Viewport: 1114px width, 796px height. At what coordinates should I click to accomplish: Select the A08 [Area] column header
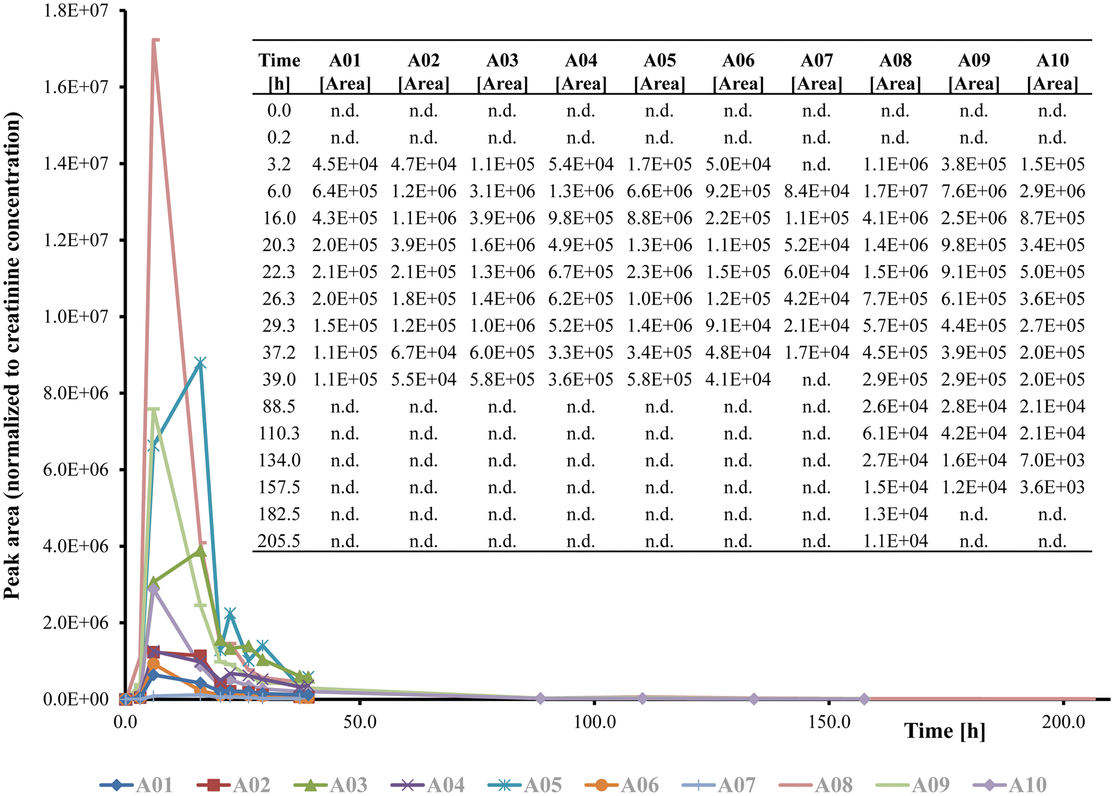pyautogui.click(x=895, y=72)
